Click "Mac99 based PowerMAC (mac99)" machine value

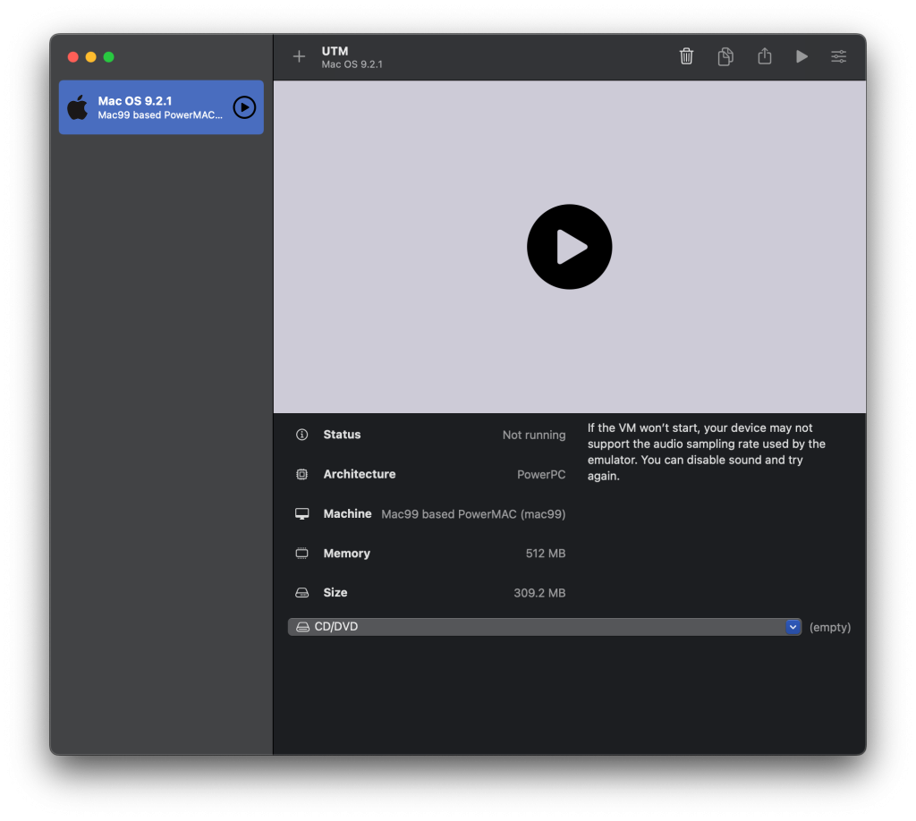[x=473, y=514]
